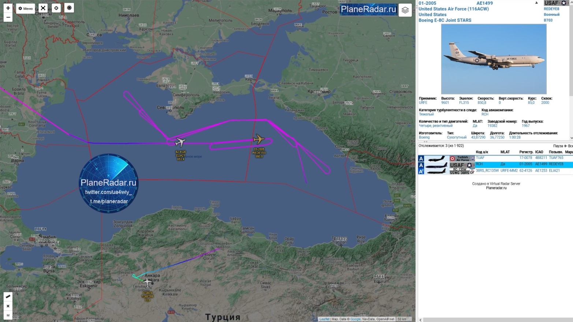Open the Leaflet attribution link
The image size is (573, 322).
click(x=324, y=319)
